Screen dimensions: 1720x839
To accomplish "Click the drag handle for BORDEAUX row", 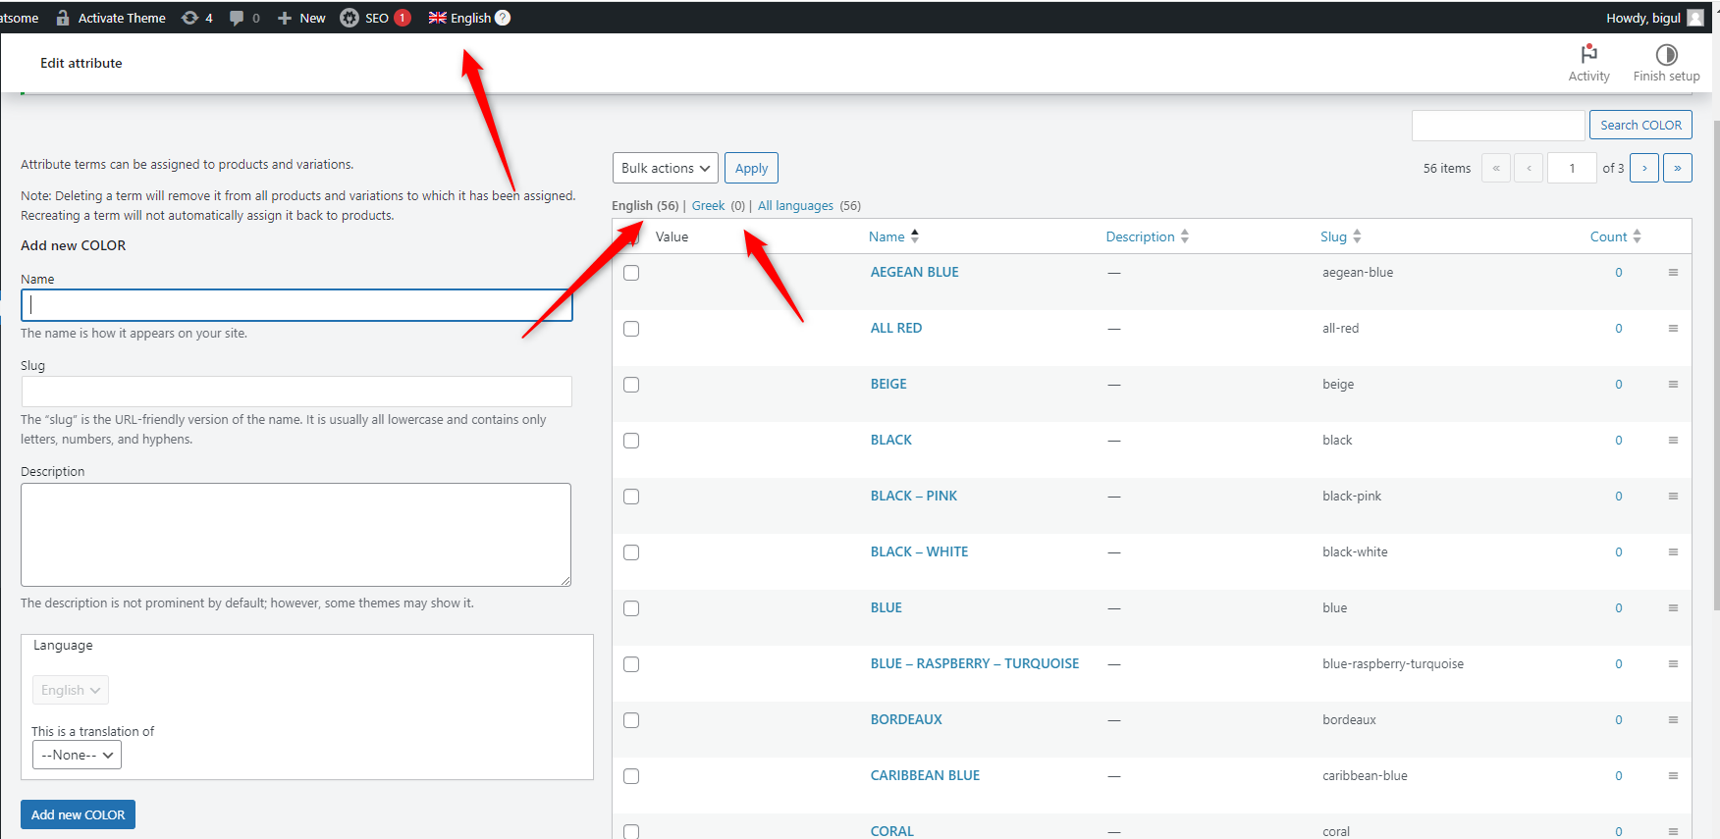I will point(1673,720).
